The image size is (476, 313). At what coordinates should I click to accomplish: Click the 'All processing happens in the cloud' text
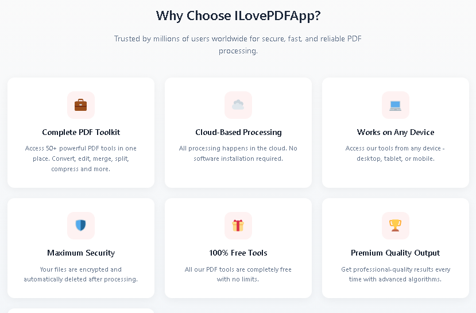click(238, 153)
